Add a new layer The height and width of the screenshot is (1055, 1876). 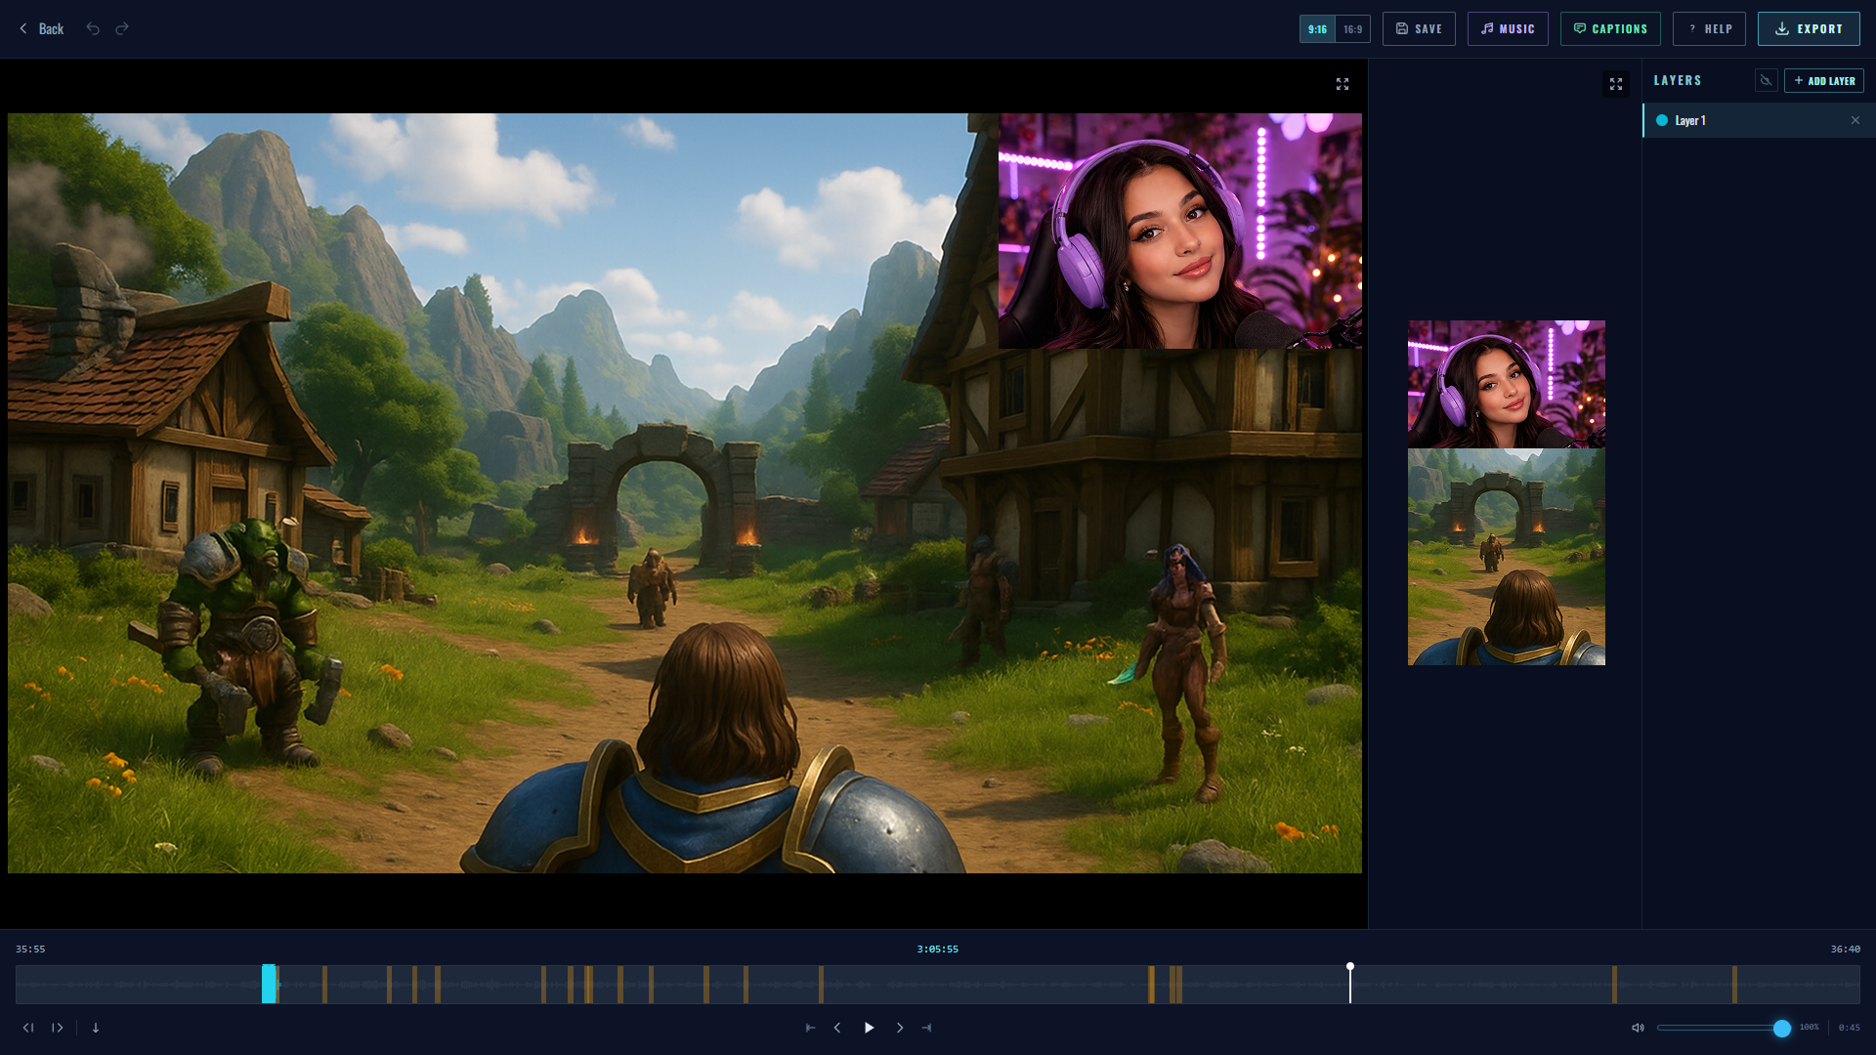[x=1824, y=80]
